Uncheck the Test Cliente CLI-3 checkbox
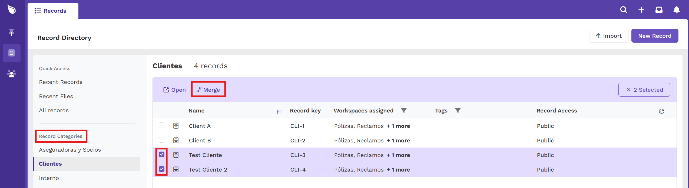The height and width of the screenshot is (188, 689). click(161, 155)
